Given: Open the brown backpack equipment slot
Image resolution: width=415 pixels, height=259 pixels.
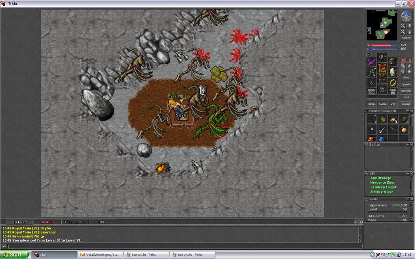Looking at the screenshot, I should tap(393, 62).
